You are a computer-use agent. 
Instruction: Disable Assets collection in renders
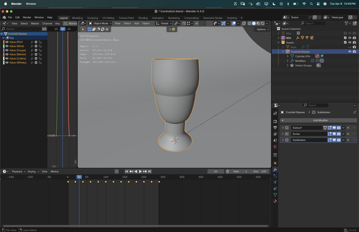[355, 43]
